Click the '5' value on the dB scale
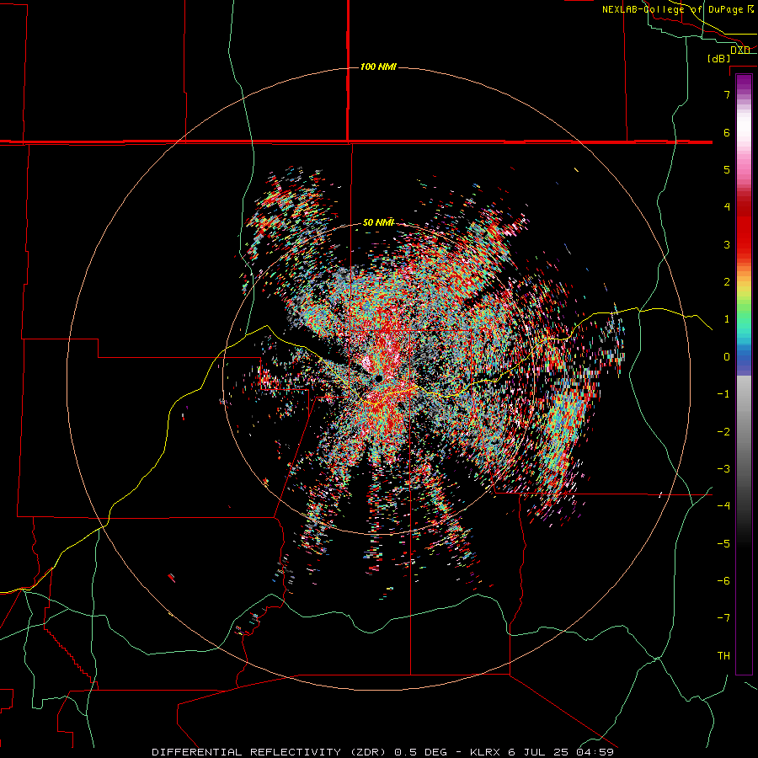The height and width of the screenshot is (758, 758). [727, 169]
